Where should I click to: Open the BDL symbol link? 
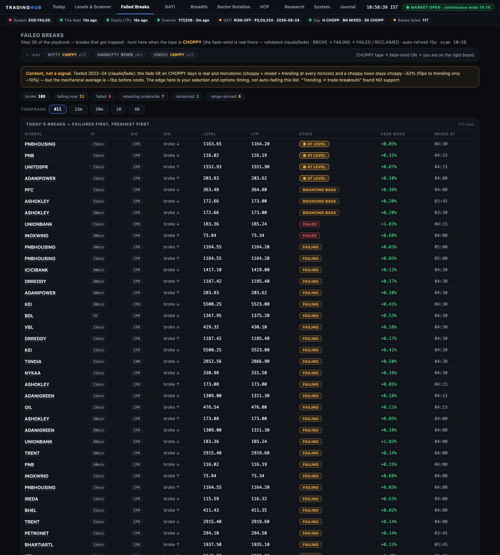coord(29,316)
